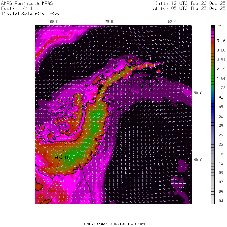Click the .69 colorbar value label

pos(220,107)
